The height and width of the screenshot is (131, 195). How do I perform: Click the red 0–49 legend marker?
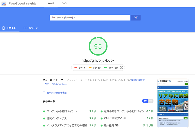[x=76, y=67]
